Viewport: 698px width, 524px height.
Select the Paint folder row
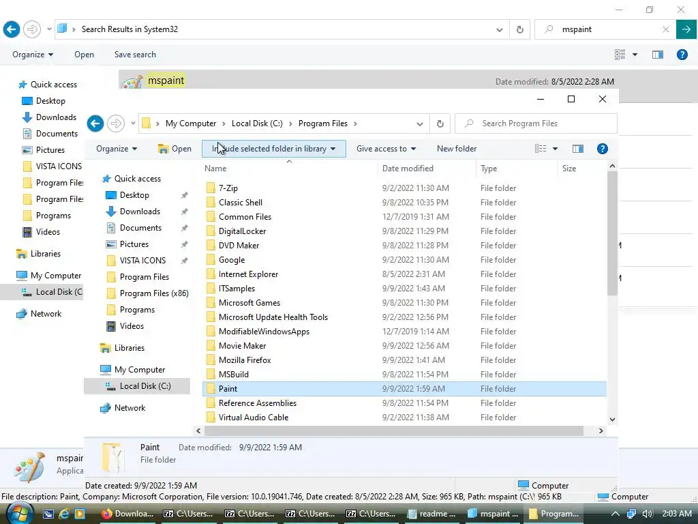[x=404, y=388]
